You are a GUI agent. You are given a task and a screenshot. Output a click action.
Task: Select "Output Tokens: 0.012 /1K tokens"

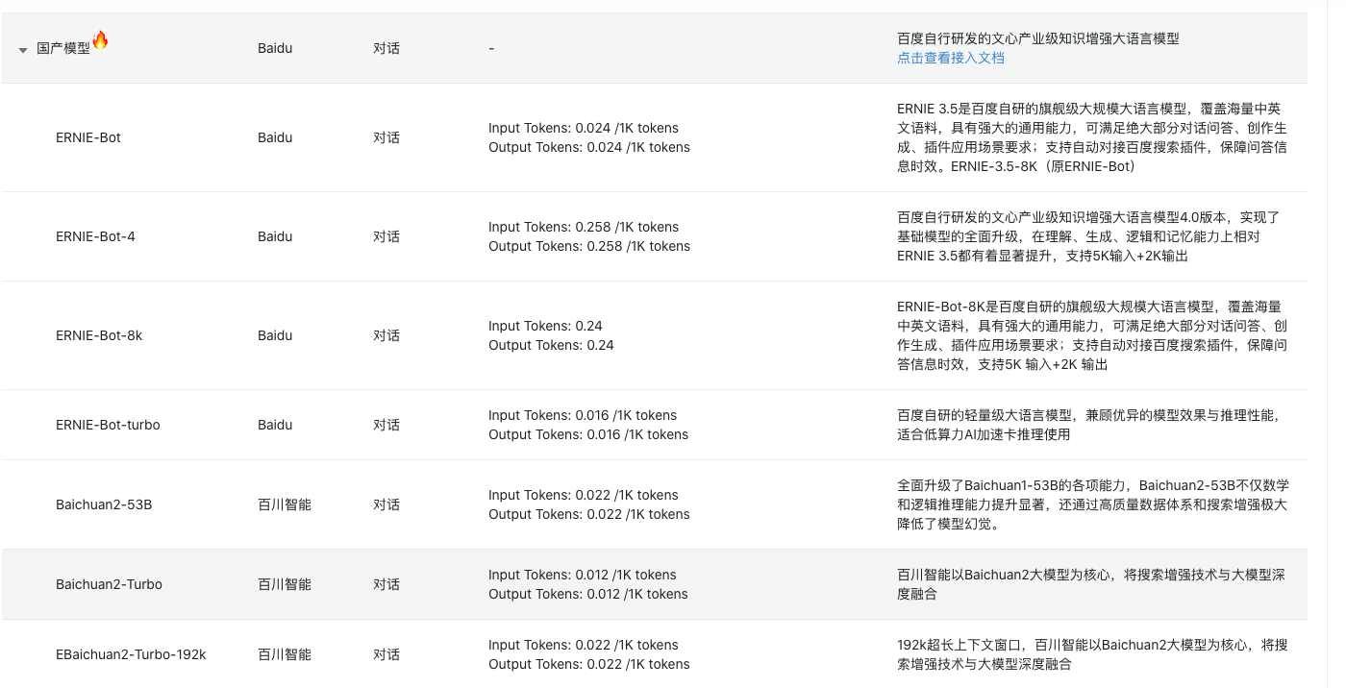click(x=588, y=594)
